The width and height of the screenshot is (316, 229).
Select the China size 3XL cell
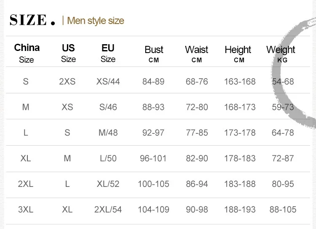click(26, 210)
